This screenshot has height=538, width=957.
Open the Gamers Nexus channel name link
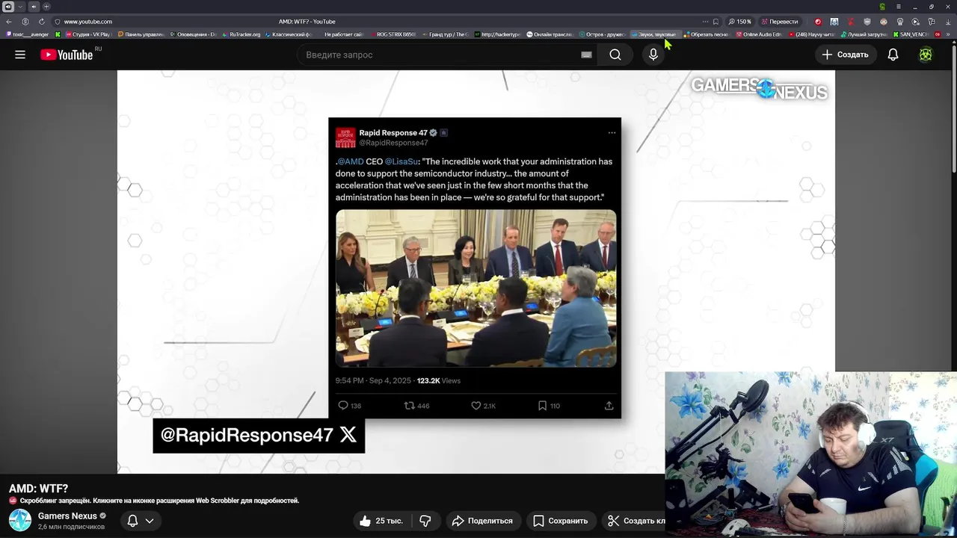[67, 516]
